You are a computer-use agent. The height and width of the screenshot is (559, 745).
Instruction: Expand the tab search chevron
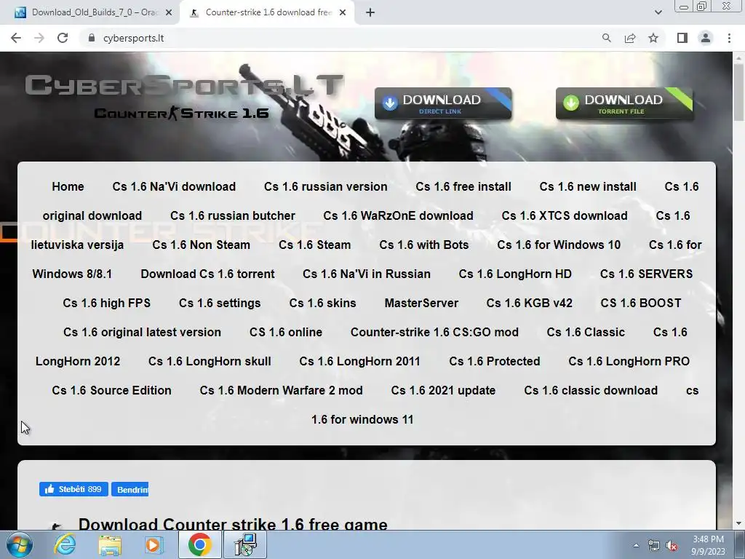tap(658, 12)
